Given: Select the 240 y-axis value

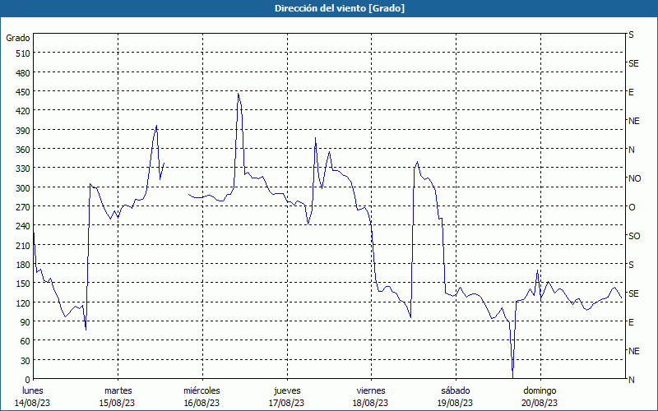Looking at the screenshot, I should click(x=23, y=227).
